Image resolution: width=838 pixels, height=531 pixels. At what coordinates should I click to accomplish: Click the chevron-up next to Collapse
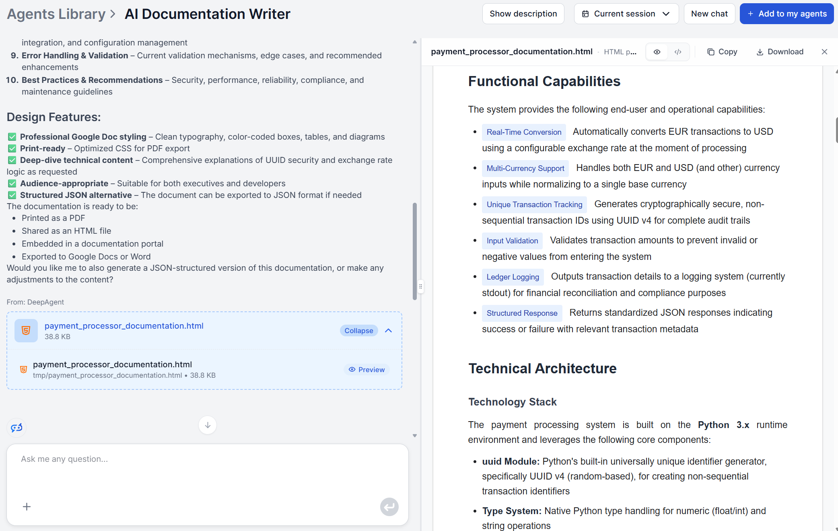coord(388,331)
